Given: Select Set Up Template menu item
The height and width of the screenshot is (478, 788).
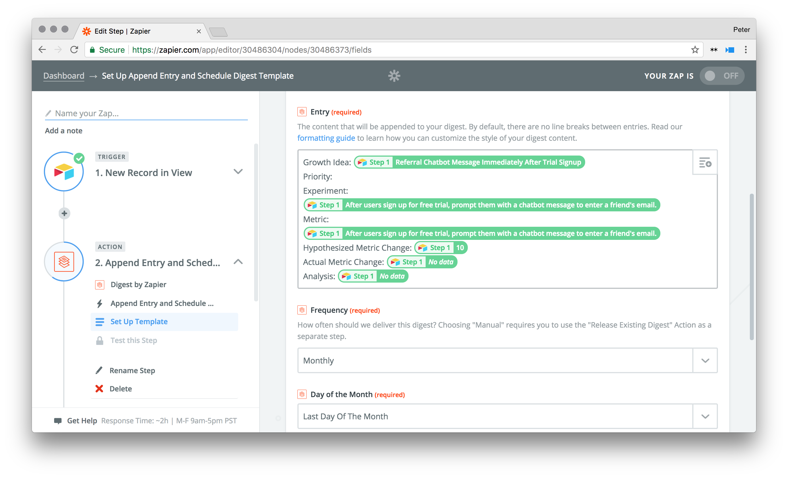Looking at the screenshot, I should [x=164, y=322].
